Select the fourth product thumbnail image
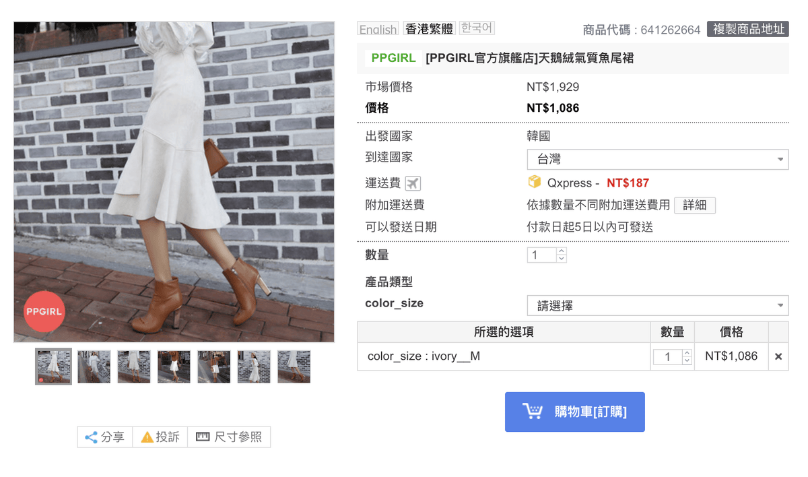808x477 pixels. point(174,367)
